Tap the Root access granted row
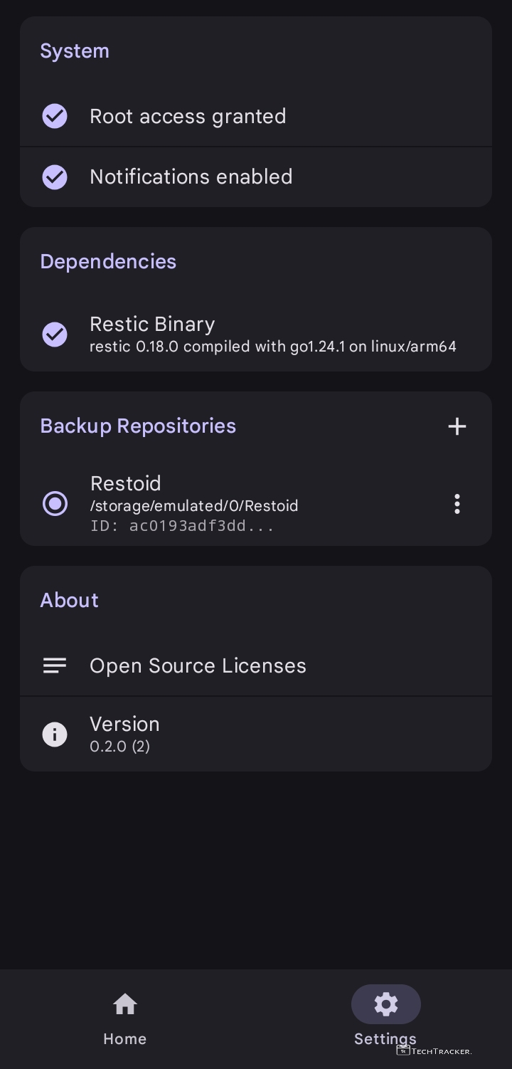Image resolution: width=512 pixels, height=1069 pixels. pyautogui.click(x=188, y=116)
